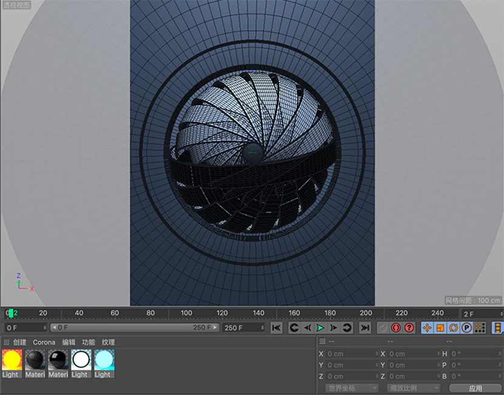Click the red autokeying button

[396, 328]
